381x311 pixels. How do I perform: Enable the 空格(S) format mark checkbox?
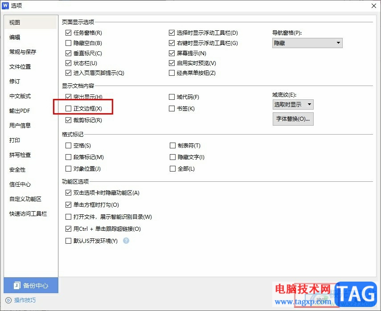68,146
